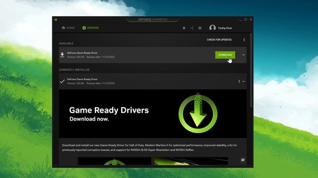Viewport: 318px width, 178px height.
Task: Click the vertical scrollbar of drivers page
Action: (x=251, y=71)
